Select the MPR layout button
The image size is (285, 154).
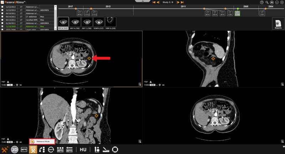tap(24, 150)
